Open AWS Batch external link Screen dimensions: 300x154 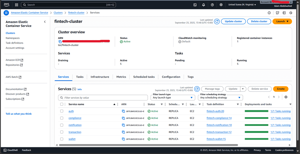pos(13,77)
